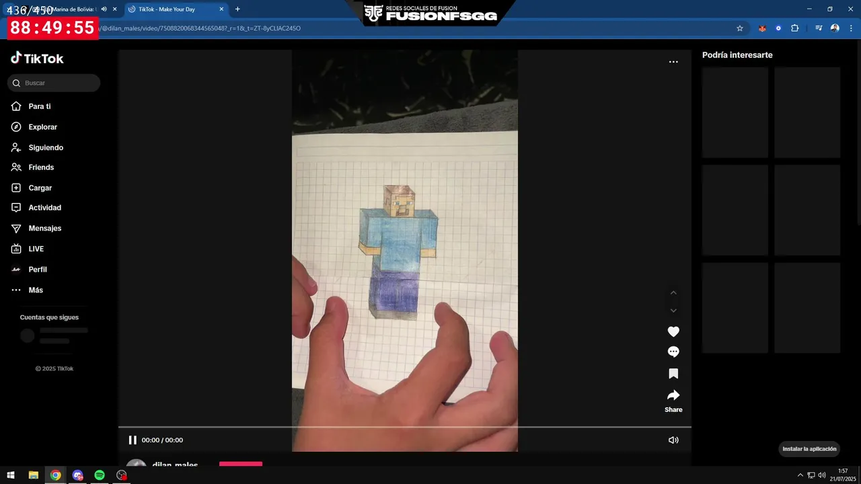Bookmark this page with the star icon
Viewport: 861px width, 484px height.
pos(740,28)
